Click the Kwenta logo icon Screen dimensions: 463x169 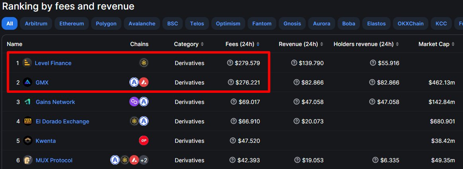pyautogui.click(x=28, y=140)
